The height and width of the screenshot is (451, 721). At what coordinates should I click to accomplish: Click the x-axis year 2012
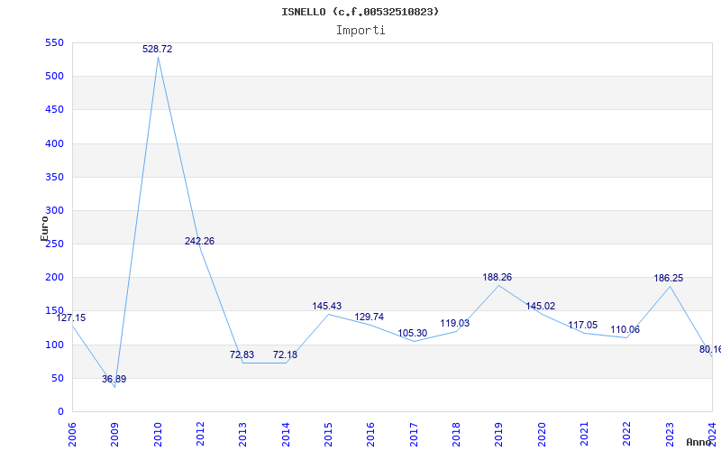point(200,435)
